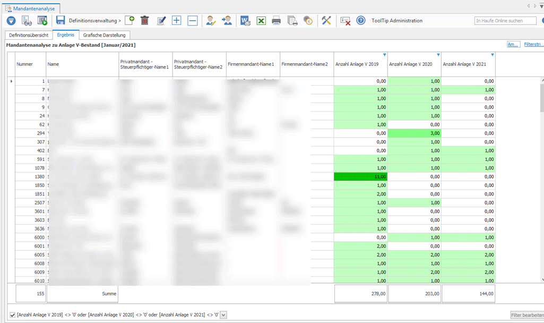Click the printer icon
The width and height of the screenshot is (544, 323).
coord(277,21)
